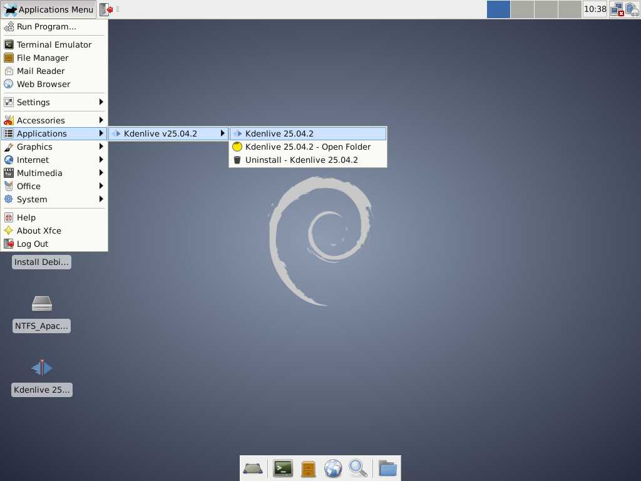
Task: Click the rightmost system tray icon
Action: [632, 9]
